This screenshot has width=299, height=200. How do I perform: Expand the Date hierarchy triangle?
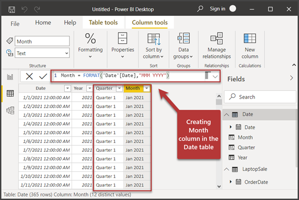[x=230, y=127]
